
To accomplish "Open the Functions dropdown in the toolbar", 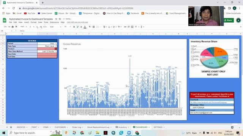I will 142,27.
